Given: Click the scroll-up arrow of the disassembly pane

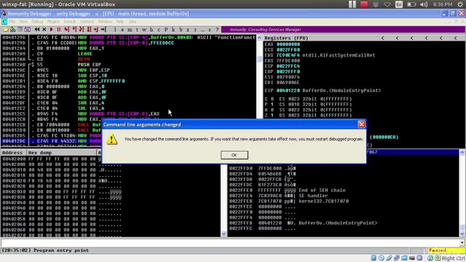Looking at the screenshot, I should click(x=260, y=38).
